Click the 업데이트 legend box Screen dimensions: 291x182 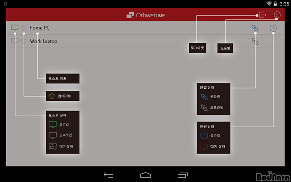click(63, 96)
